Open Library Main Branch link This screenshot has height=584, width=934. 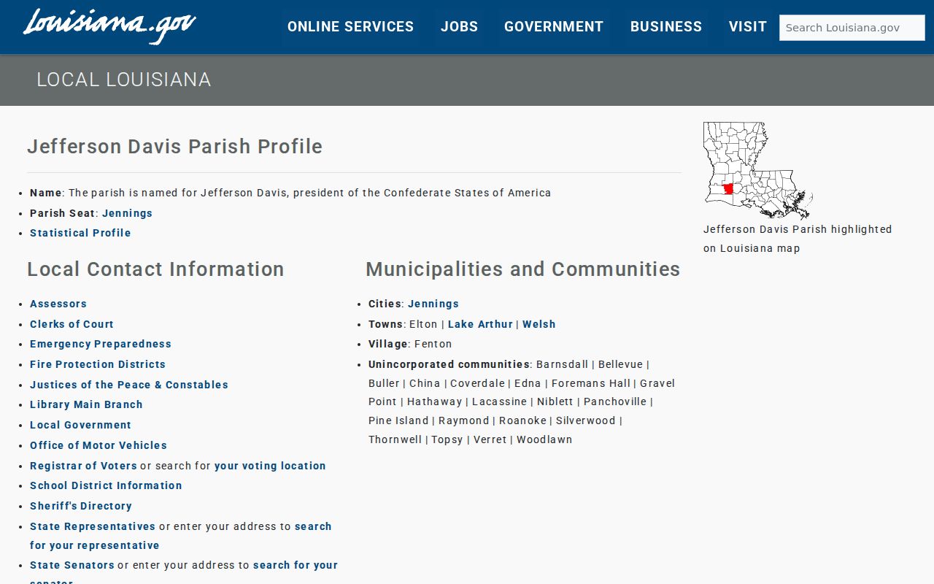pyautogui.click(x=86, y=404)
